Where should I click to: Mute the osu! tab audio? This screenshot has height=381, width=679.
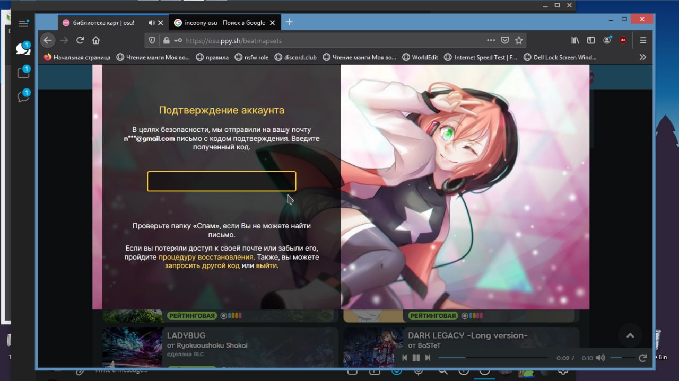click(x=151, y=23)
